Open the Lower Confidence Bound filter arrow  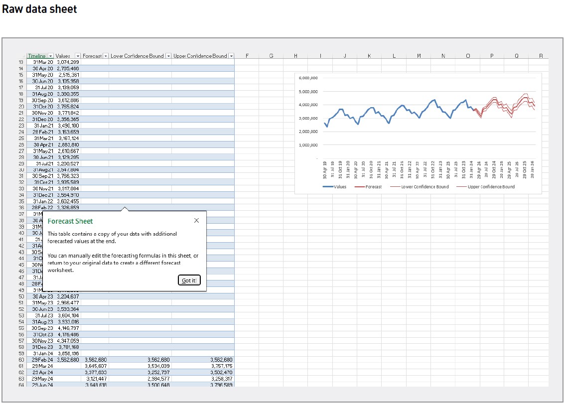point(168,56)
